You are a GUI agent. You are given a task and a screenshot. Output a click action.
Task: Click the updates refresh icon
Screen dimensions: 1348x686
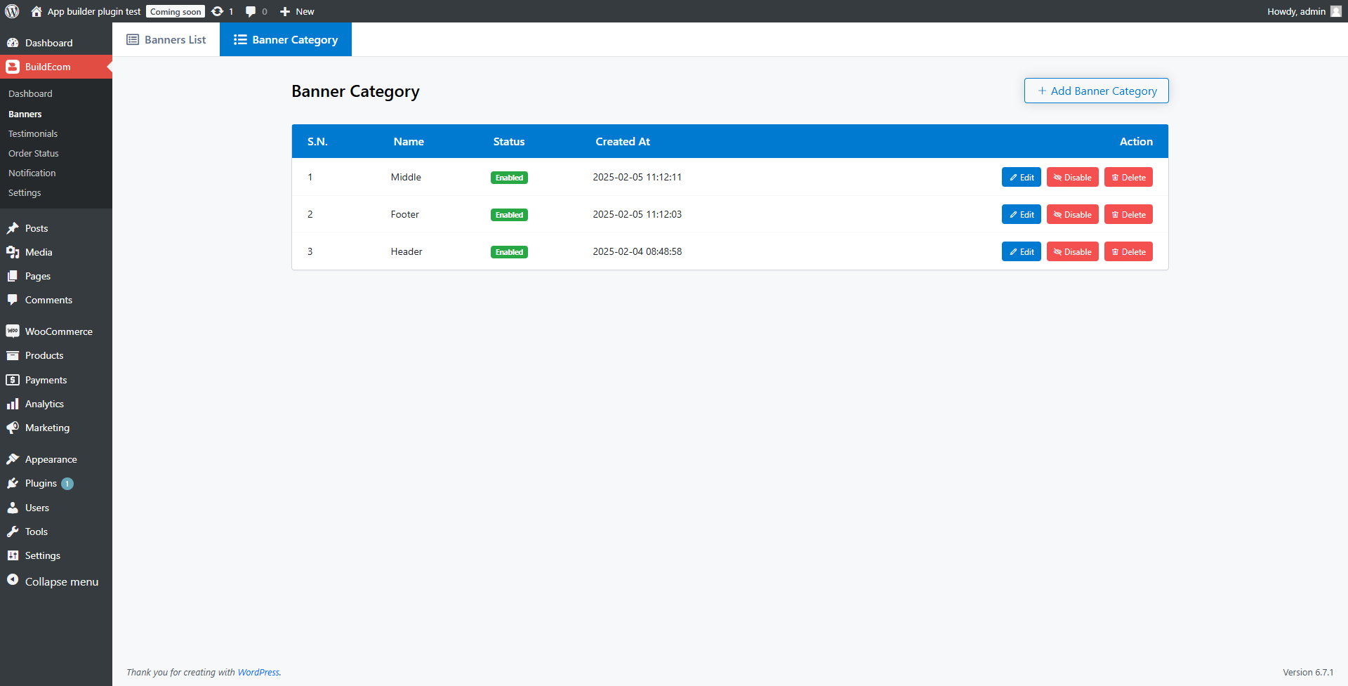pos(218,11)
